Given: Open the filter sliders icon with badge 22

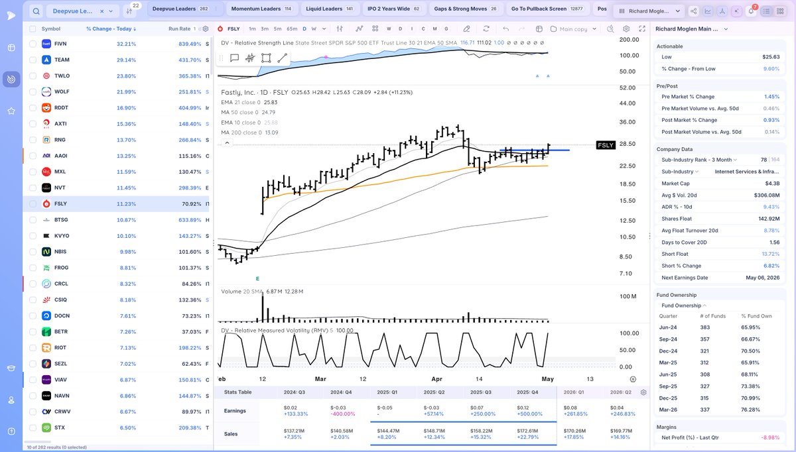Looking at the screenshot, I should coord(131,11).
